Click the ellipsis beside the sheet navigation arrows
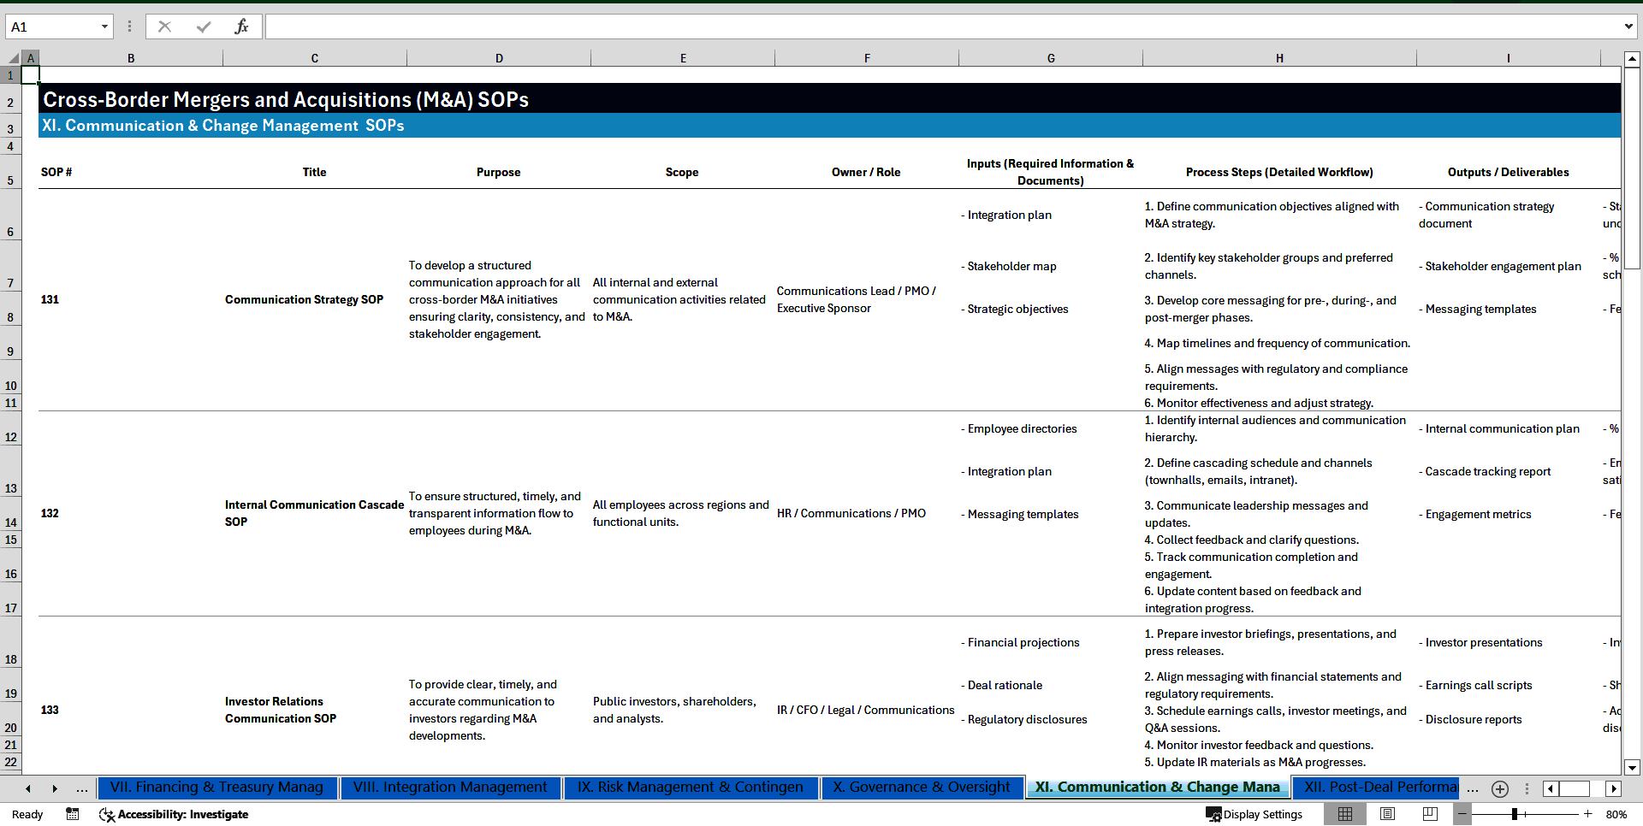1643x826 pixels. coord(81,788)
